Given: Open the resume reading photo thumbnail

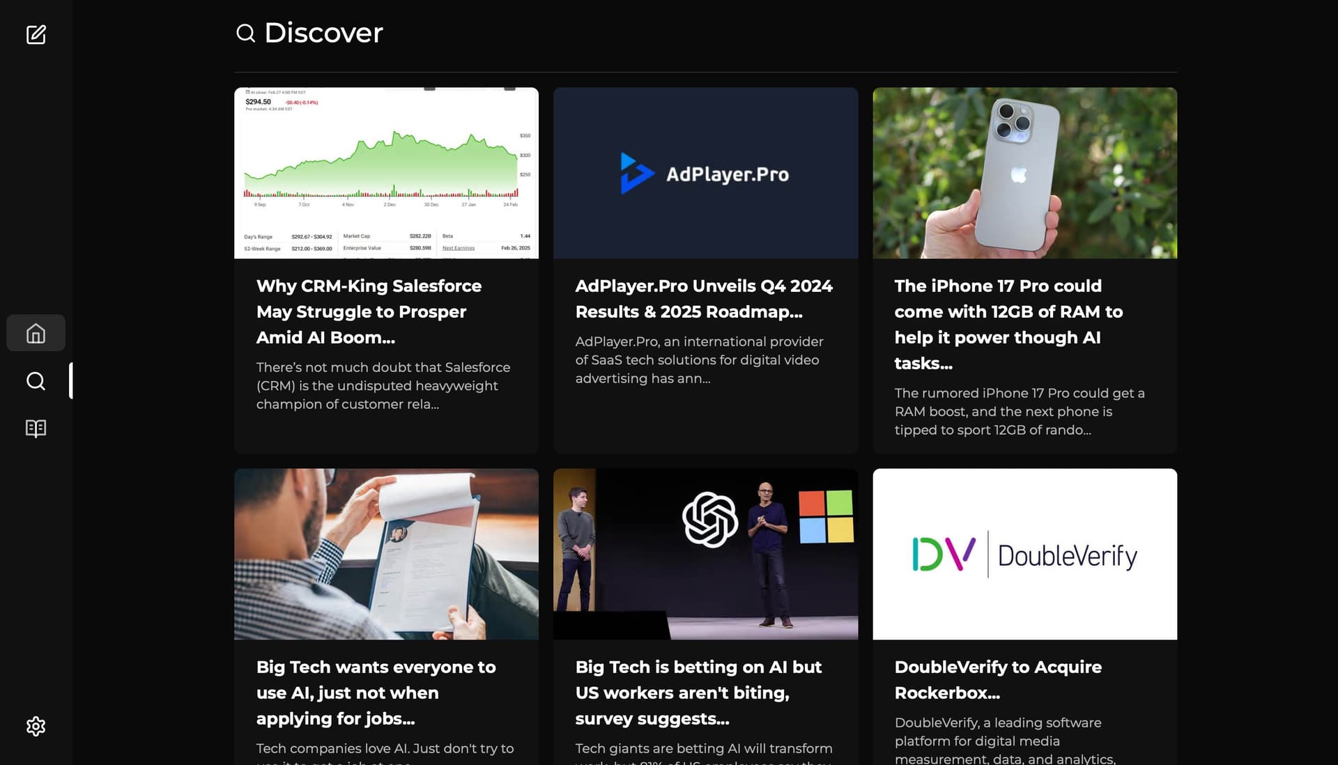Looking at the screenshot, I should pos(386,554).
